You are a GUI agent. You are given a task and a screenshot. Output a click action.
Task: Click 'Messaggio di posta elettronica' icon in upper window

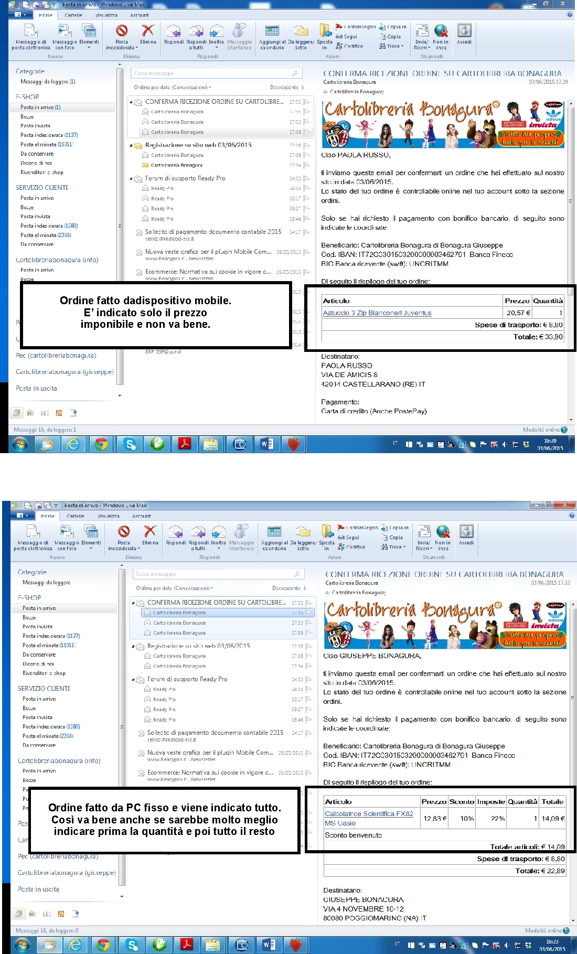pyautogui.click(x=30, y=30)
